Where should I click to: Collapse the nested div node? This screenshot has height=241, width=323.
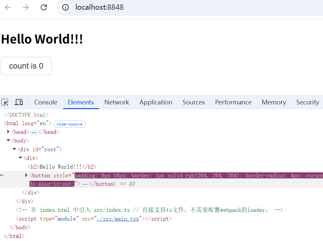pos(20,158)
